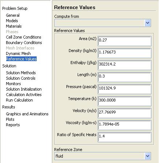Select Solution Methods item
Screen dimensions: 159x163
click(21, 73)
